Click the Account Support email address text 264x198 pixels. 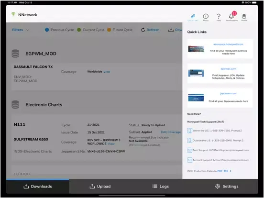[x=231, y=160]
